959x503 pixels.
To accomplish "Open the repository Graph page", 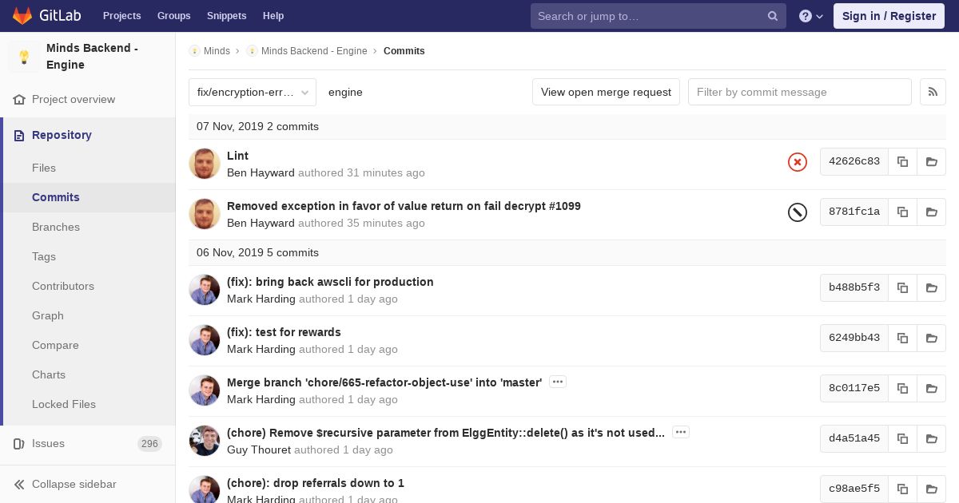I will (x=48, y=315).
